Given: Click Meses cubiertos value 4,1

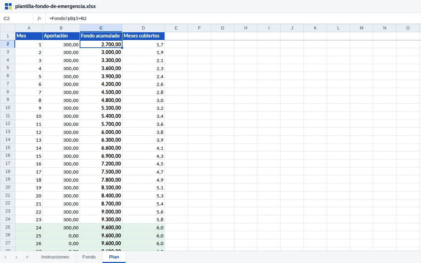Looking at the screenshot, I should pyautogui.click(x=143, y=148).
